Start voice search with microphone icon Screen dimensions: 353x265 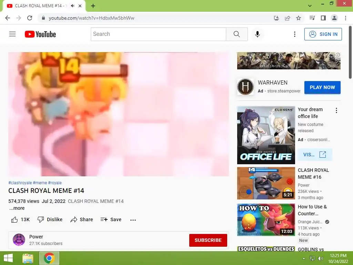[258, 34]
